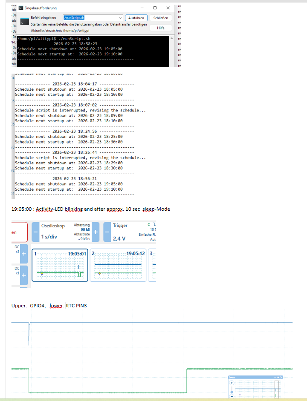This screenshot has width=307, height=401.
Task: Click the terminal output scrollbar up arrow
Action: 172,38
